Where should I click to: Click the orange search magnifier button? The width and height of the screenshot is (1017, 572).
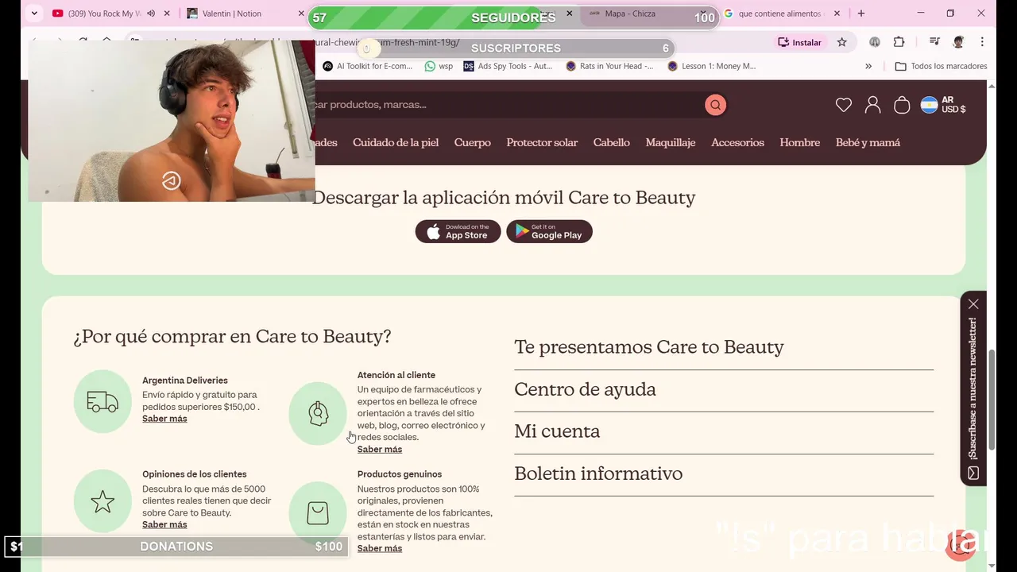(x=715, y=105)
